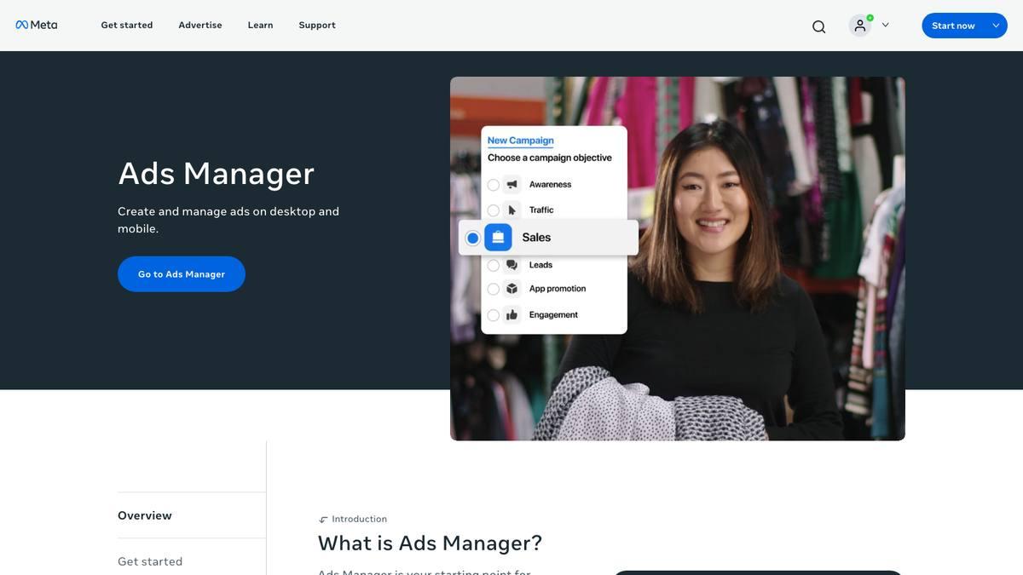Select the Leads radio button

(x=494, y=265)
